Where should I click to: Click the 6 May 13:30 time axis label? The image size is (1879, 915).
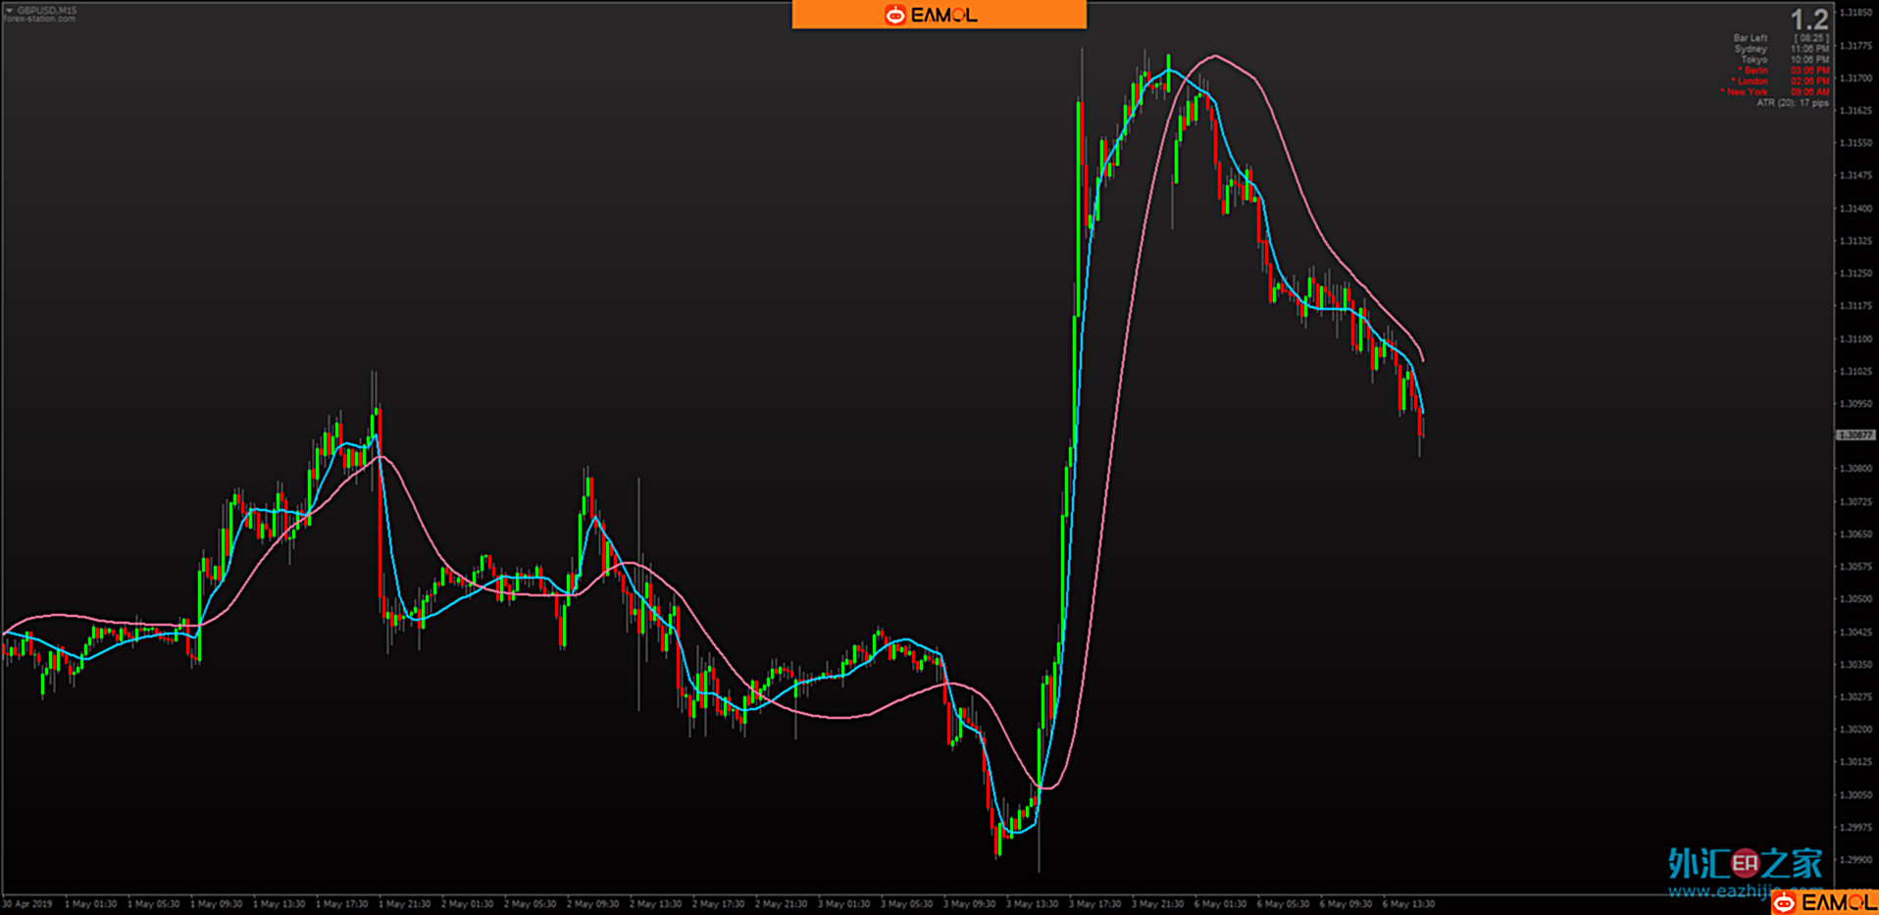point(1408,904)
